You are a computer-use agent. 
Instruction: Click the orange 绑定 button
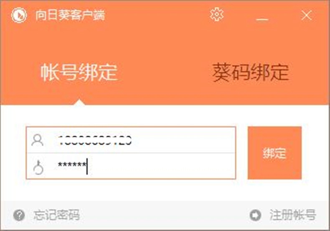[274, 153]
